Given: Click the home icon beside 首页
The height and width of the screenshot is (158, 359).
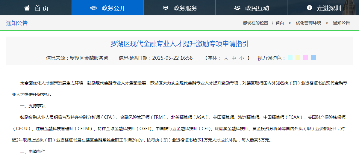Looking at the screenshot, I should click(27, 8).
